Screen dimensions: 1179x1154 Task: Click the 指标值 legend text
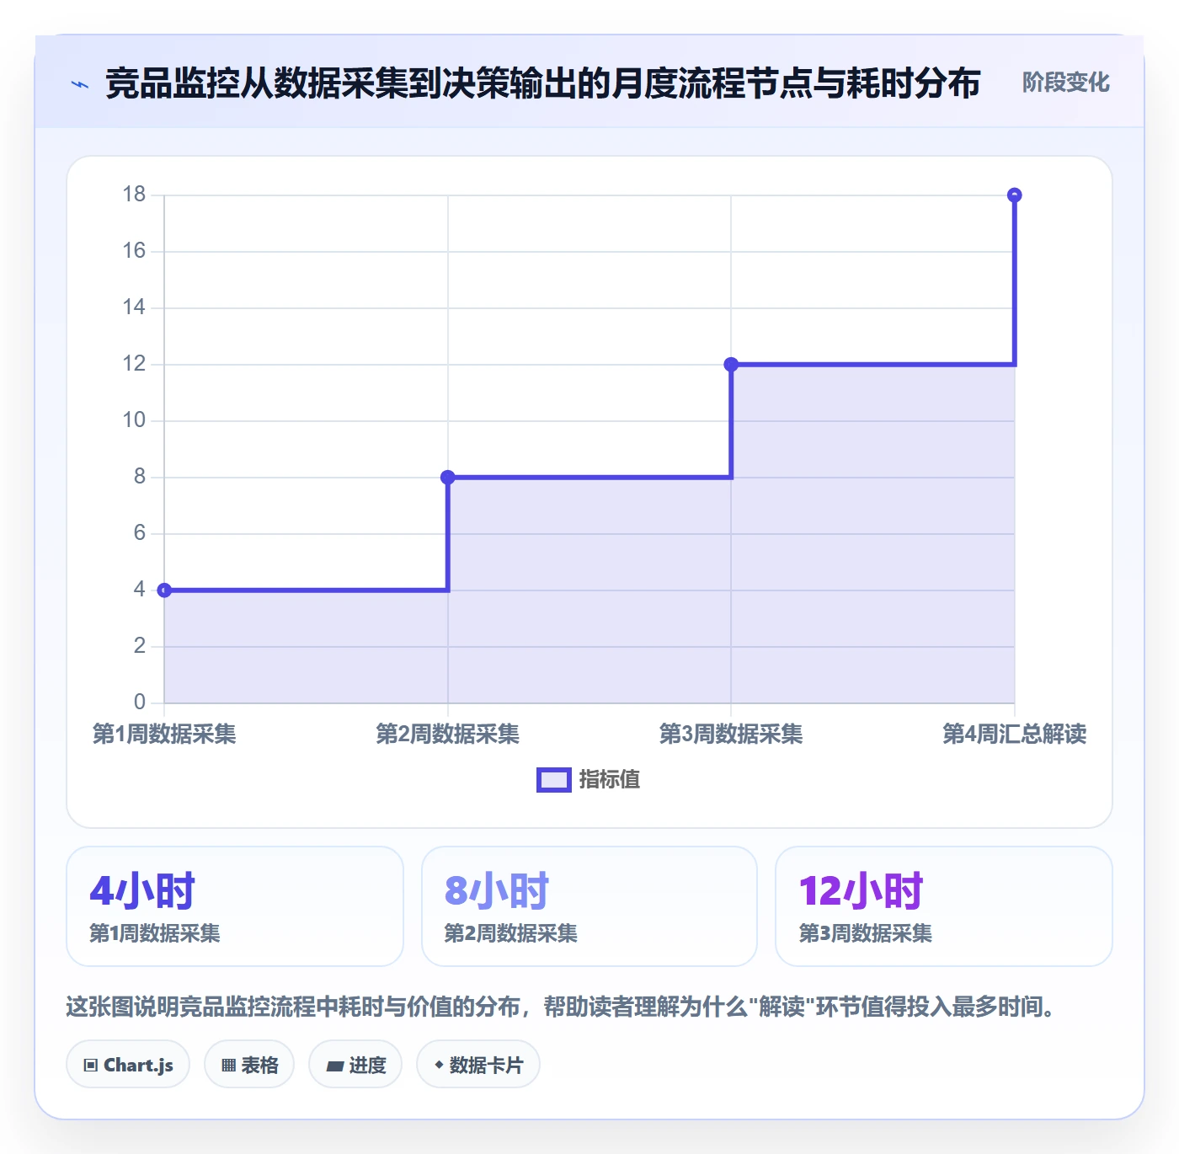pyautogui.click(x=610, y=780)
